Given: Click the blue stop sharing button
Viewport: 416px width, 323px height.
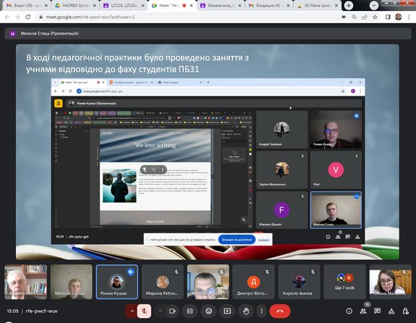Looking at the screenshot, I should (235, 239).
